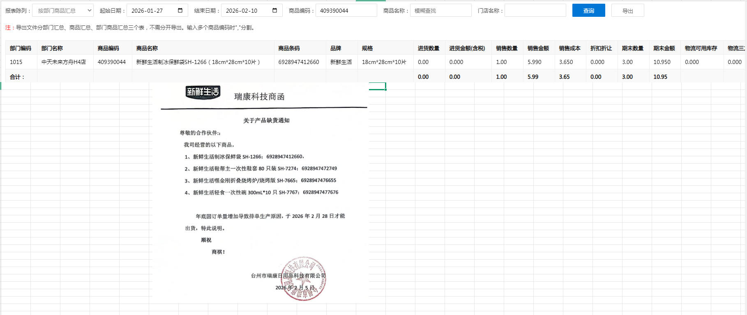Click the 门店名称 store name input
The height and width of the screenshot is (315, 747).
click(535, 11)
